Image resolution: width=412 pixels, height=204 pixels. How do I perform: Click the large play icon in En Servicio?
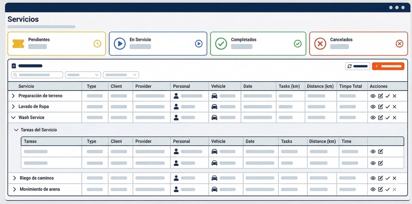click(x=120, y=44)
